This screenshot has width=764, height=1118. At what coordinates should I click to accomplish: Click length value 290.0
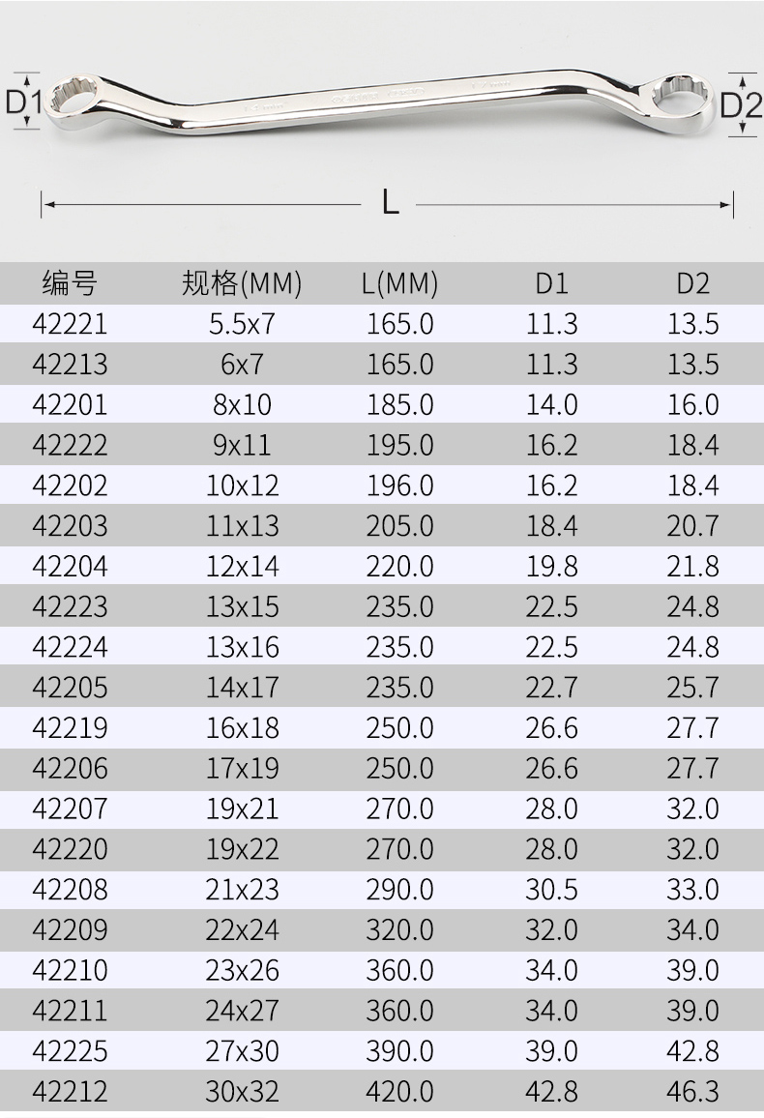tap(399, 889)
